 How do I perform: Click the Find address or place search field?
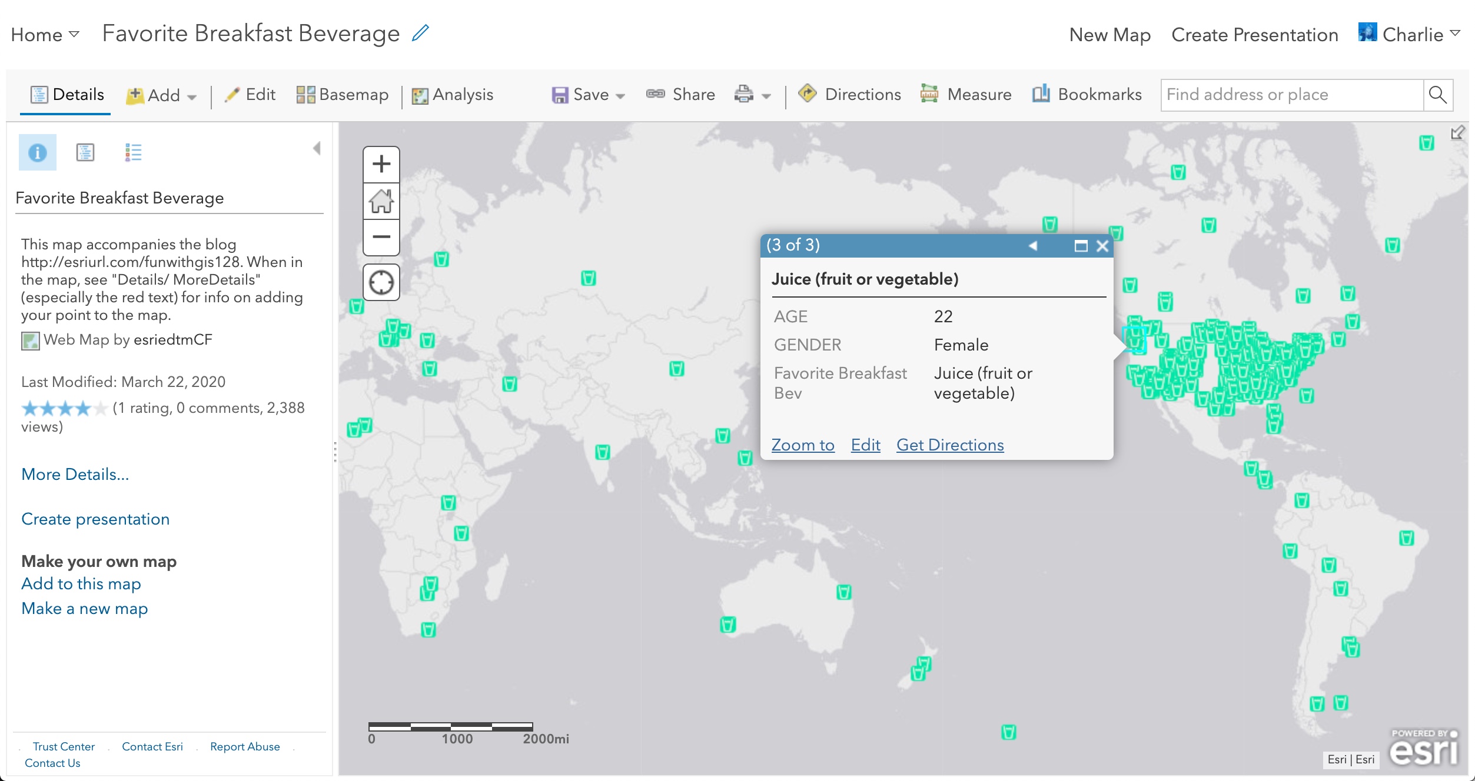(1291, 95)
